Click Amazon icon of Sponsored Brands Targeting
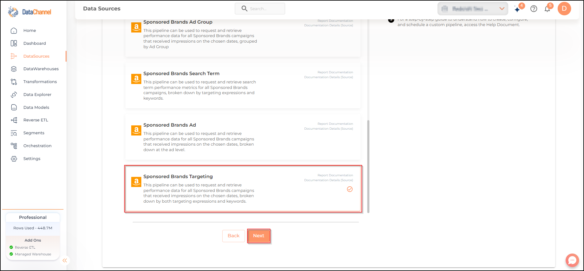Viewport: 584px width, 271px height. [136, 182]
